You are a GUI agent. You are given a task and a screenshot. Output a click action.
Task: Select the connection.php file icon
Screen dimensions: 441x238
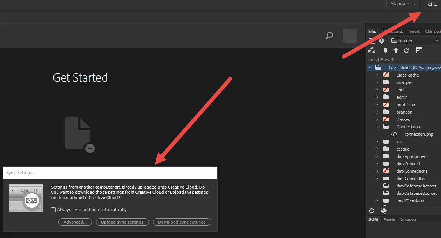click(394, 134)
